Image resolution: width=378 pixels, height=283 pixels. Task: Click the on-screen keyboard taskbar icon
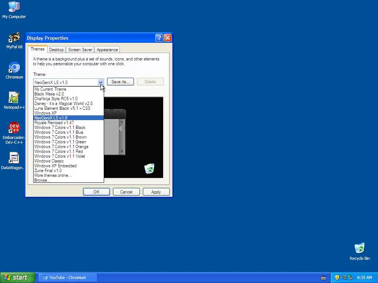pos(323,278)
